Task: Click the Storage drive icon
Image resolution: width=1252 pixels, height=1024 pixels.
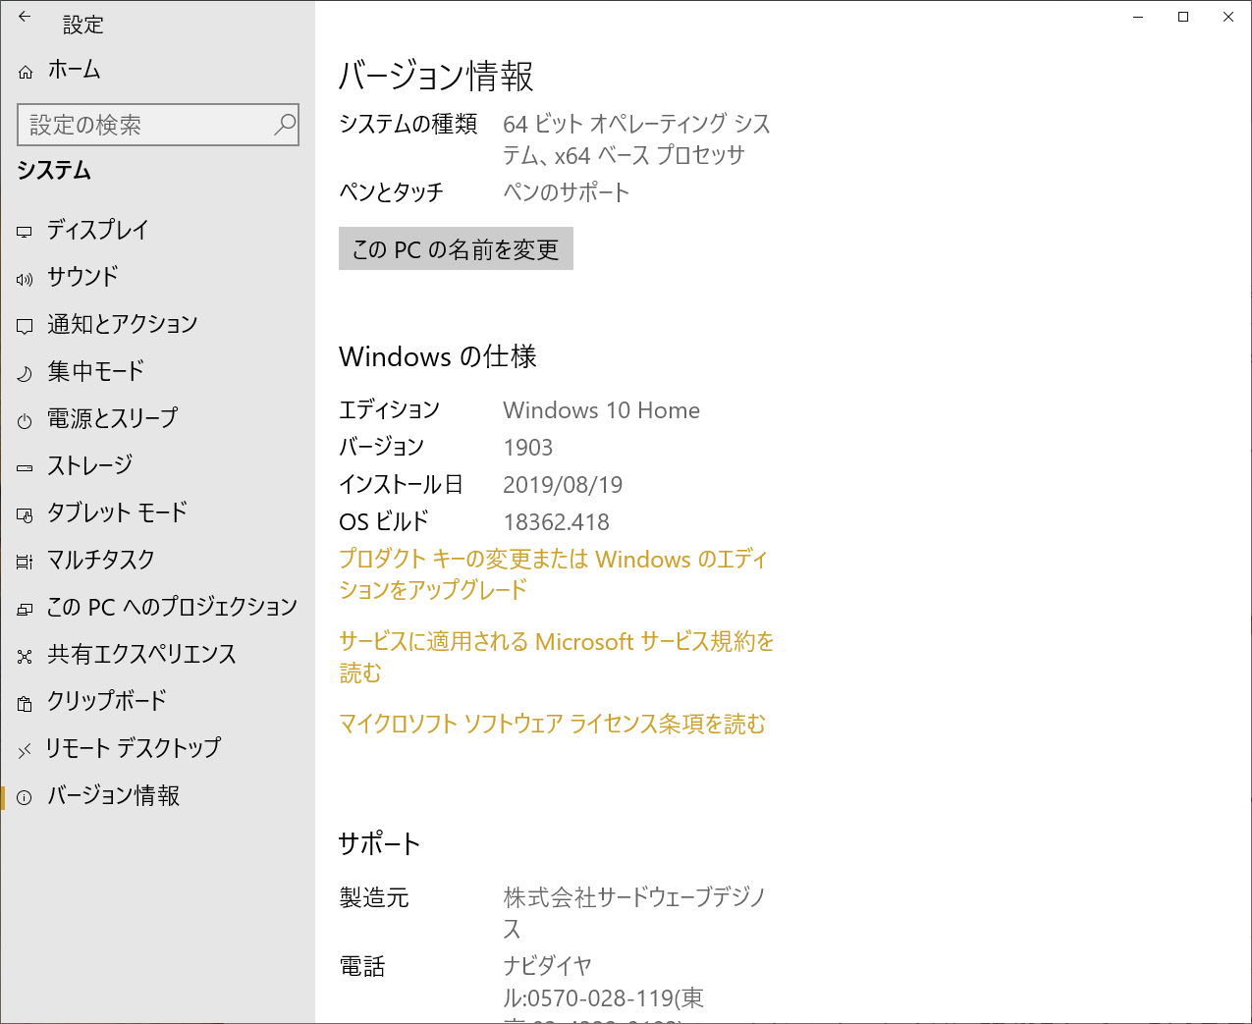Action: click(25, 468)
